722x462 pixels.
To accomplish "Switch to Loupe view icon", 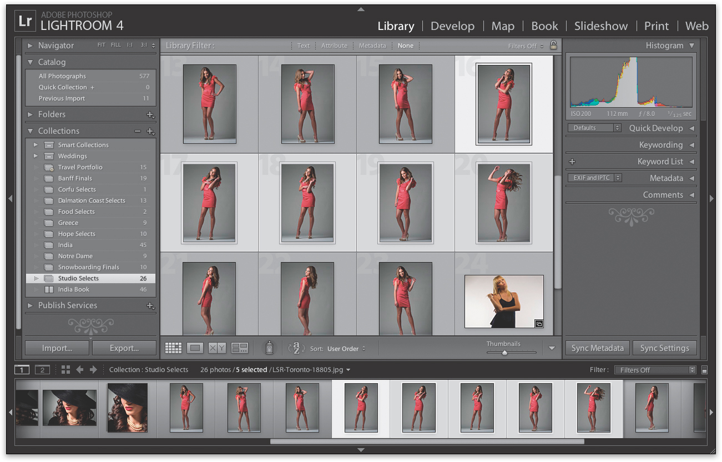I will pos(195,348).
